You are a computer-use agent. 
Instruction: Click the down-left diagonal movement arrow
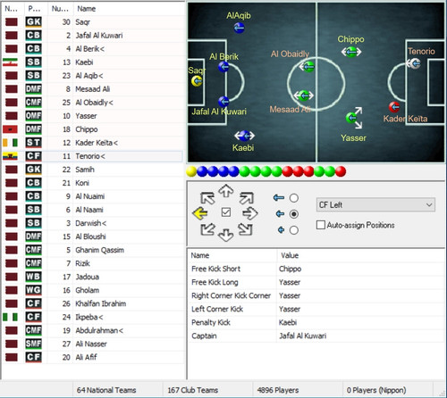click(207, 229)
